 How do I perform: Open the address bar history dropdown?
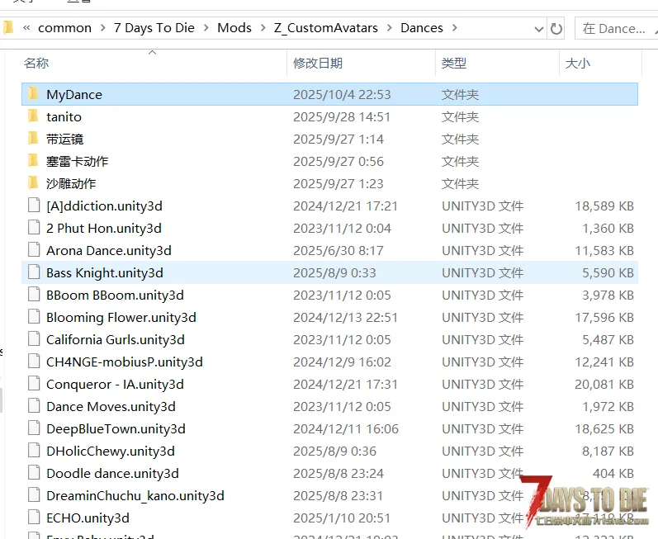click(x=538, y=28)
